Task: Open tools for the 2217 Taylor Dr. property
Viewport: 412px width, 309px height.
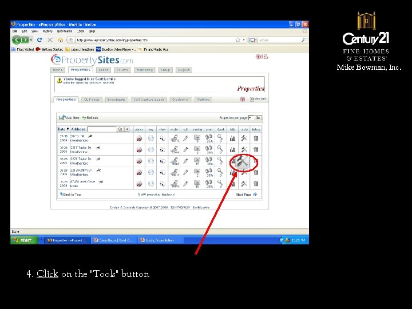Action: pyautogui.click(x=244, y=149)
